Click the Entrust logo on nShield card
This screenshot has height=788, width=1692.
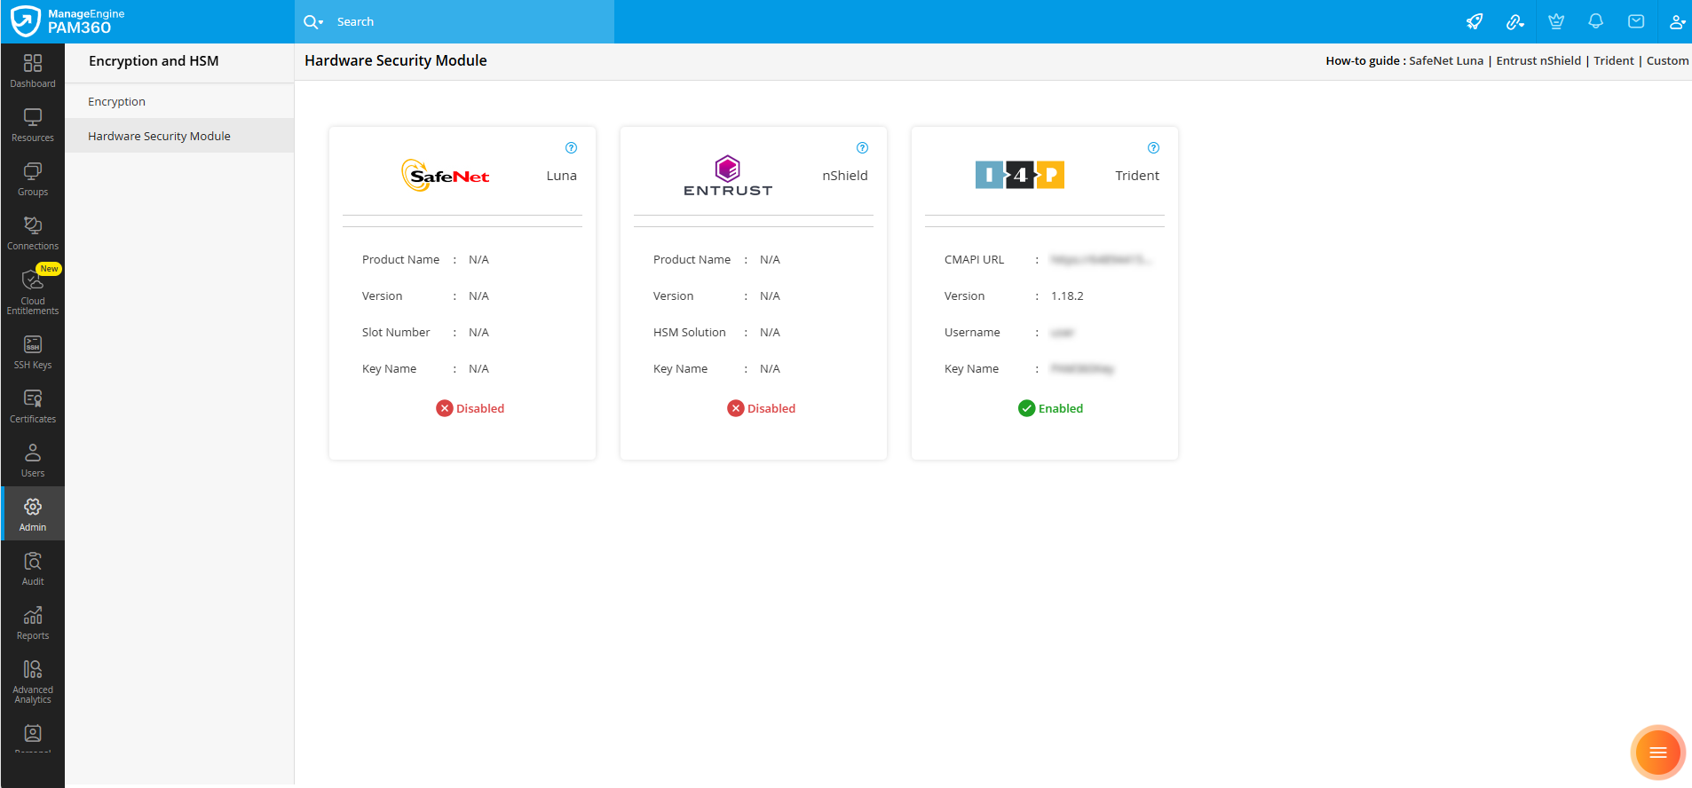coord(728,176)
